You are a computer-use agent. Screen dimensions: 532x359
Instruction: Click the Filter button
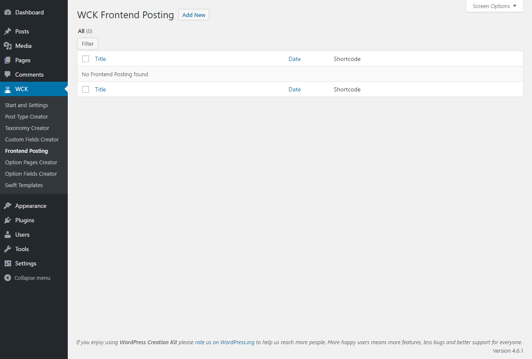tap(88, 44)
